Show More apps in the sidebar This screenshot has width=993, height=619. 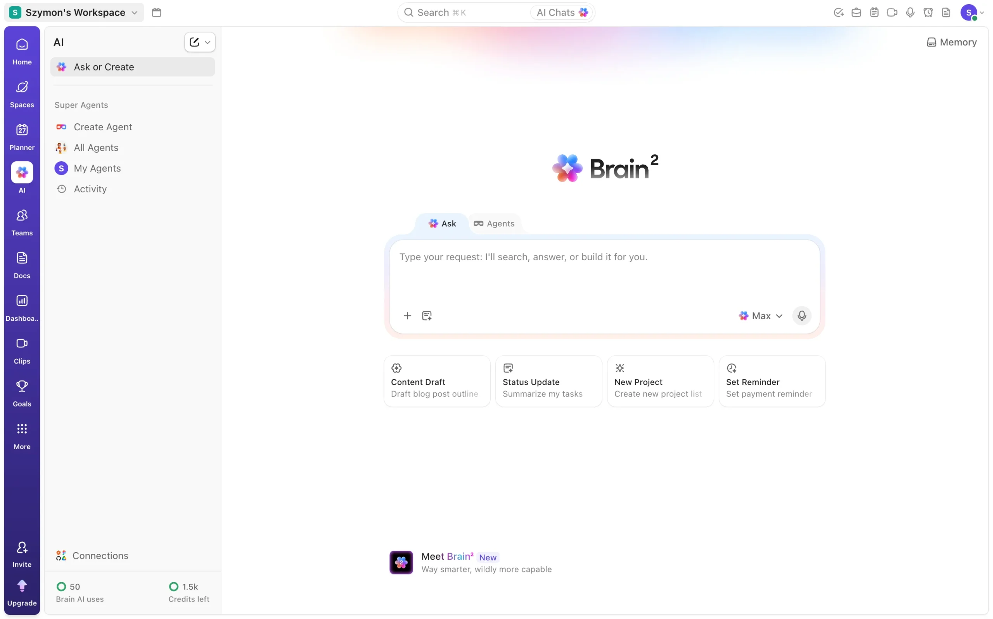[22, 436]
